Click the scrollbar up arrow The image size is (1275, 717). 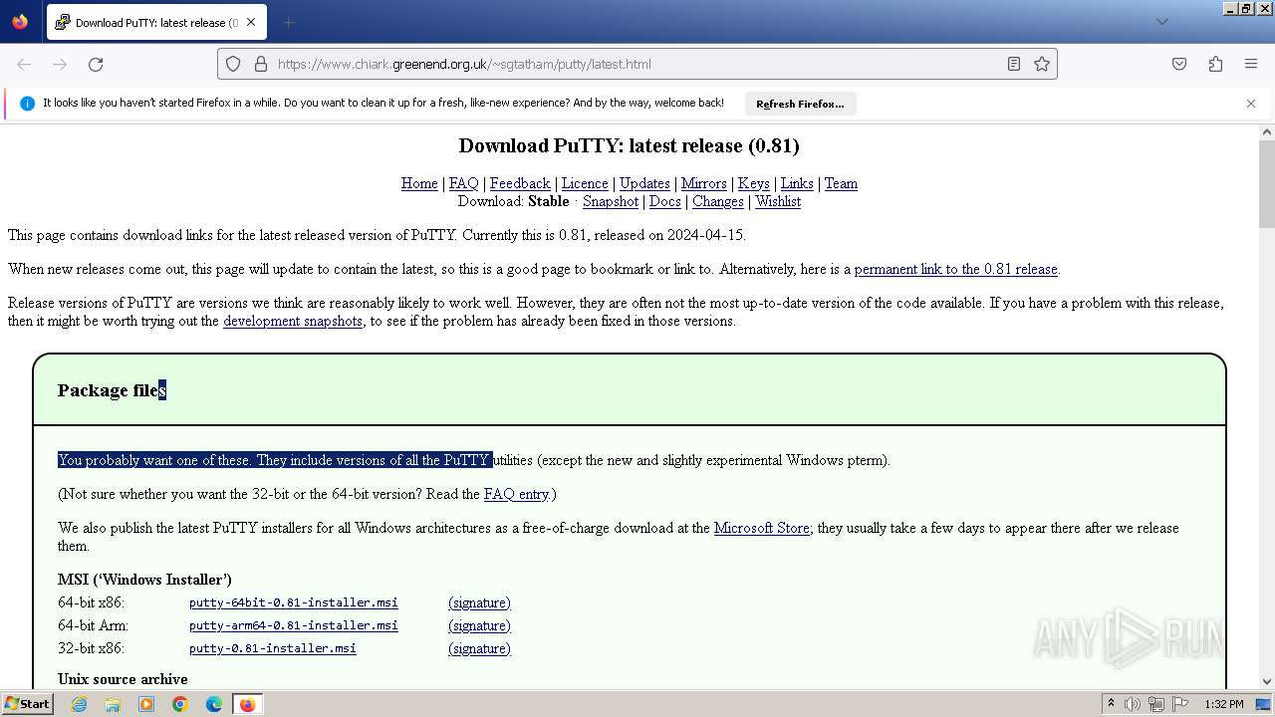pyautogui.click(x=1267, y=131)
